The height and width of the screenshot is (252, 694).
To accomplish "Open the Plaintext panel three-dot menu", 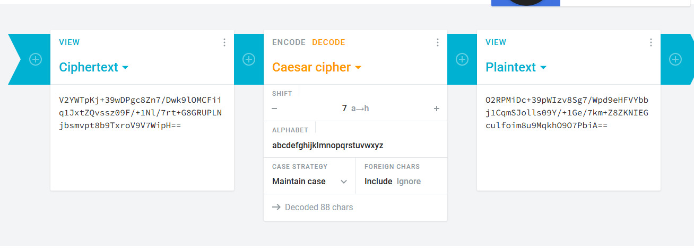I will pyautogui.click(x=651, y=42).
